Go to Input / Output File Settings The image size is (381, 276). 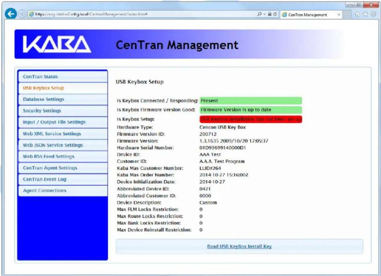pos(63,122)
